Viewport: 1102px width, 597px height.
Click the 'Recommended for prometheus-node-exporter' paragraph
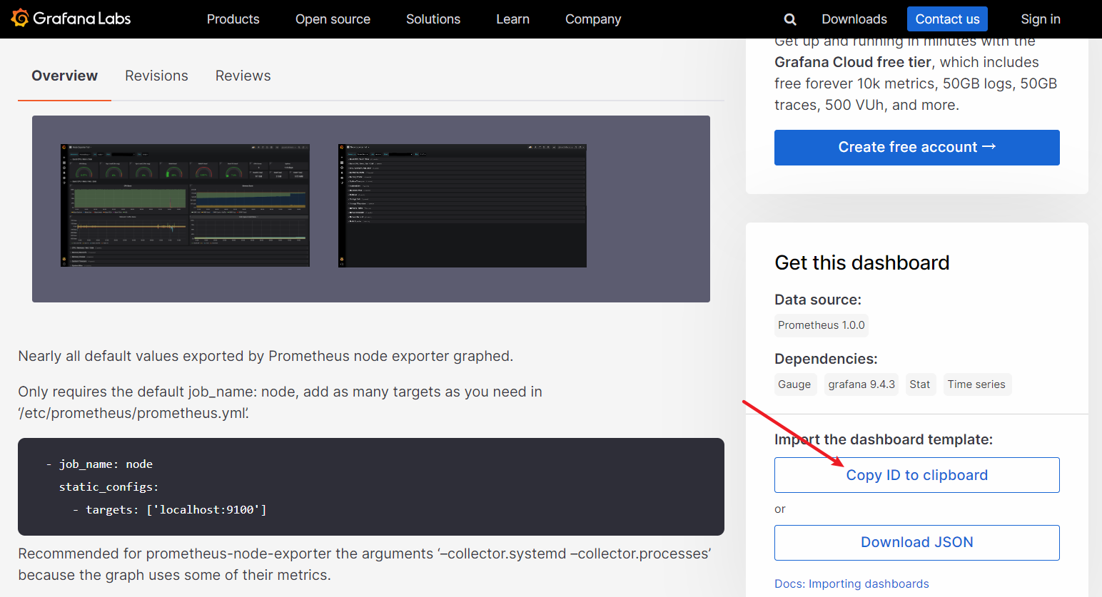point(364,564)
